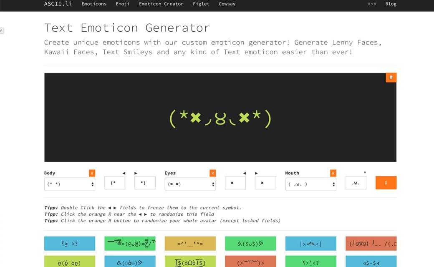Screen dimensions: 434x267
Task: Randomize the Eyes field with its R icon
Action: pos(212,173)
